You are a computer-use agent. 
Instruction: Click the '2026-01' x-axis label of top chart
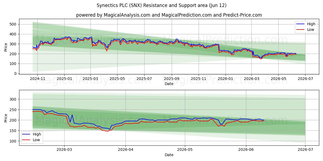coord(226,79)
